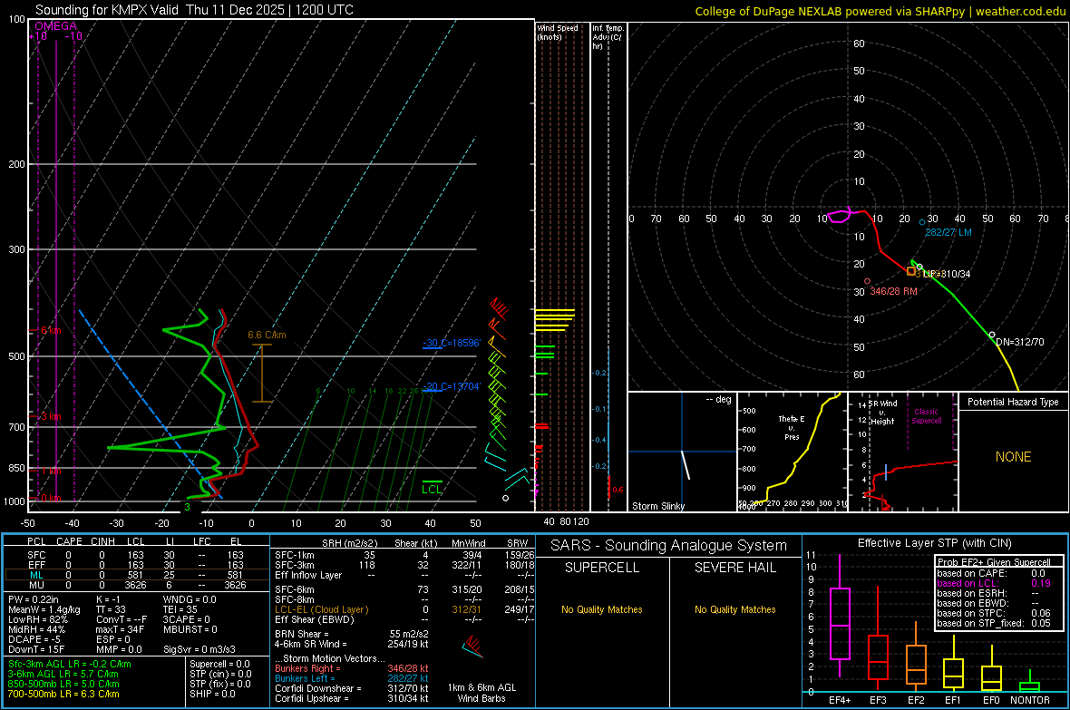This screenshot has width=1070, height=710.
Task: Click the 6.6 C/km lapse rate label
Action: point(267,335)
